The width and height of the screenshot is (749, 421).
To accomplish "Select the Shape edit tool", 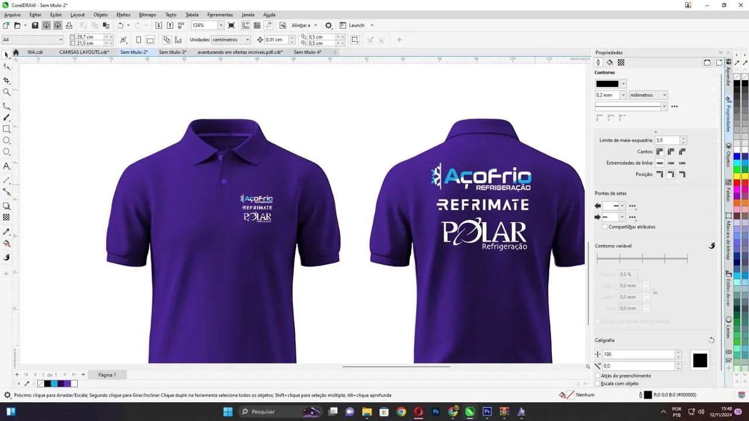I will point(6,67).
